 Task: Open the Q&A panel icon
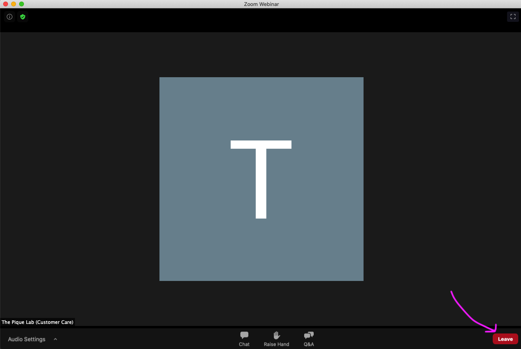pyautogui.click(x=309, y=335)
